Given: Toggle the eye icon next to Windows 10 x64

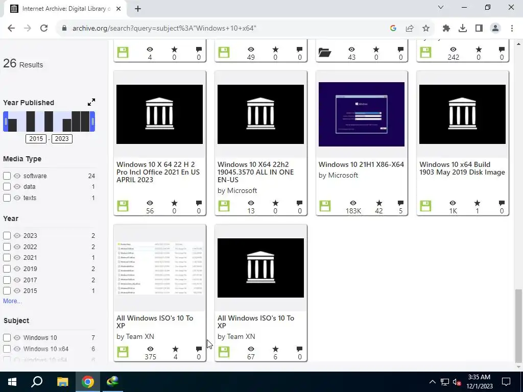Looking at the screenshot, I should [x=17, y=349].
